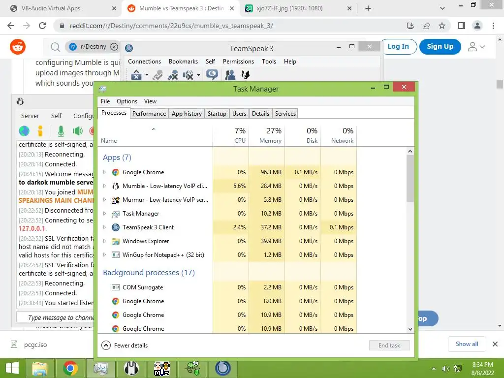504x378 pixels.
Task: Click Reddit logo in page header
Action: point(18,47)
